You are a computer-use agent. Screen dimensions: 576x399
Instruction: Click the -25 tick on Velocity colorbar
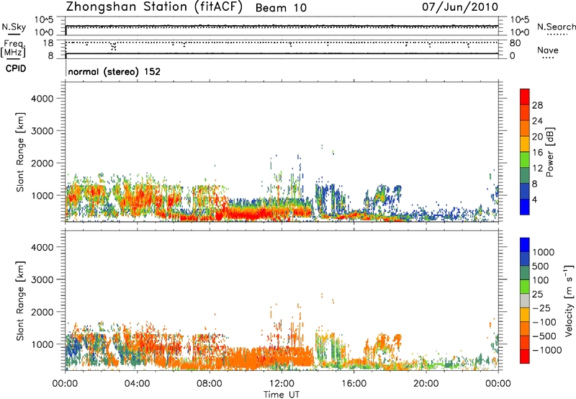(x=543, y=308)
